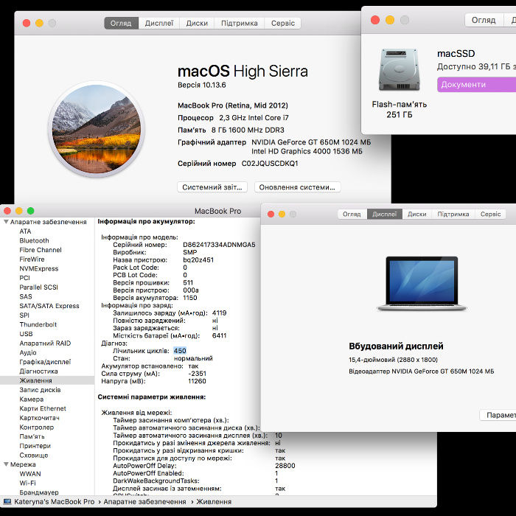516x516 pixels.
Task: Select Bluetooth in the hardware list
Action: (x=34, y=240)
